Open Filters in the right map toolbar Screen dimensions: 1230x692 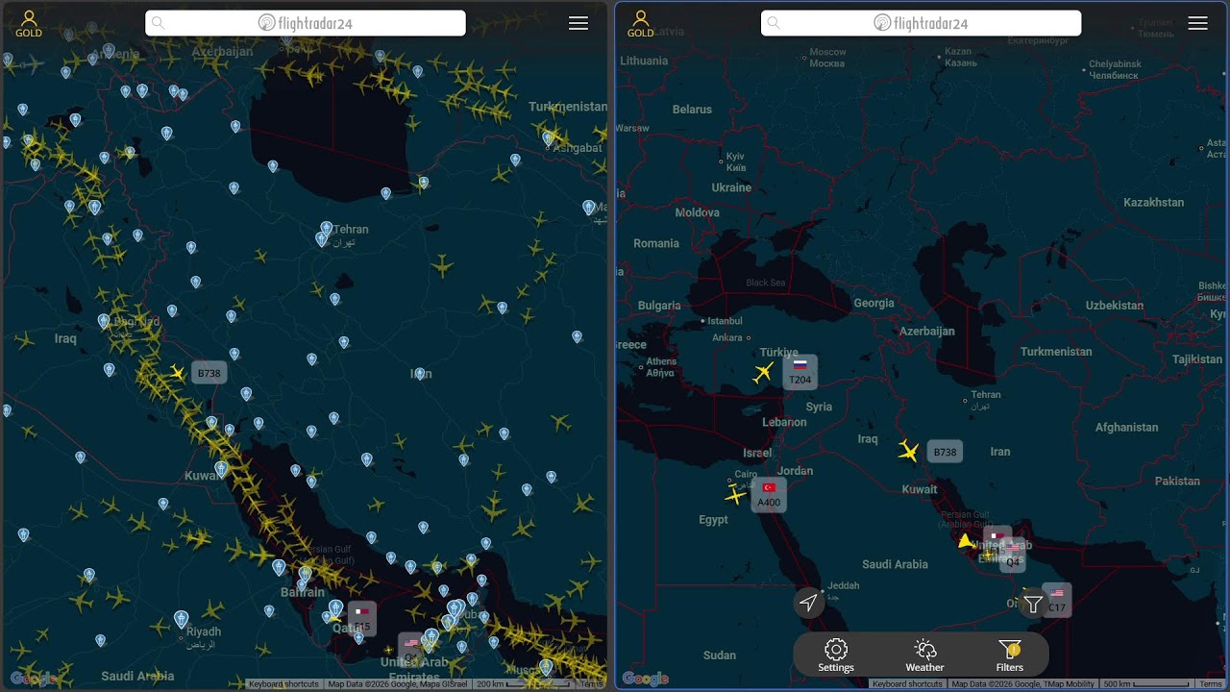tap(1009, 655)
